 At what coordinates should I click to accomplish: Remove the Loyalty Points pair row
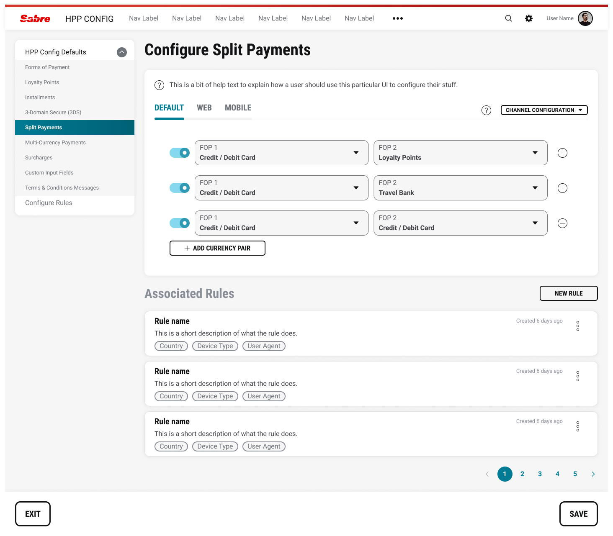point(563,153)
